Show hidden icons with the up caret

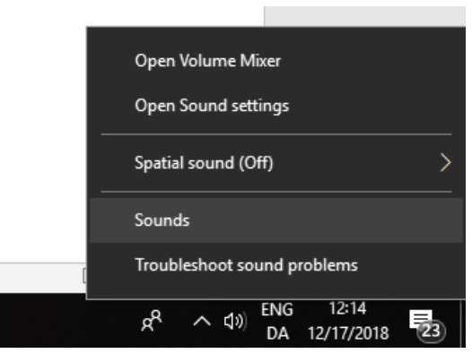click(x=202, y=321)
